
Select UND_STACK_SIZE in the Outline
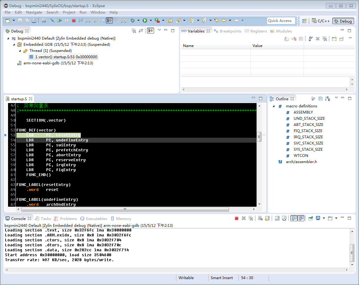[x=309, y=119]
